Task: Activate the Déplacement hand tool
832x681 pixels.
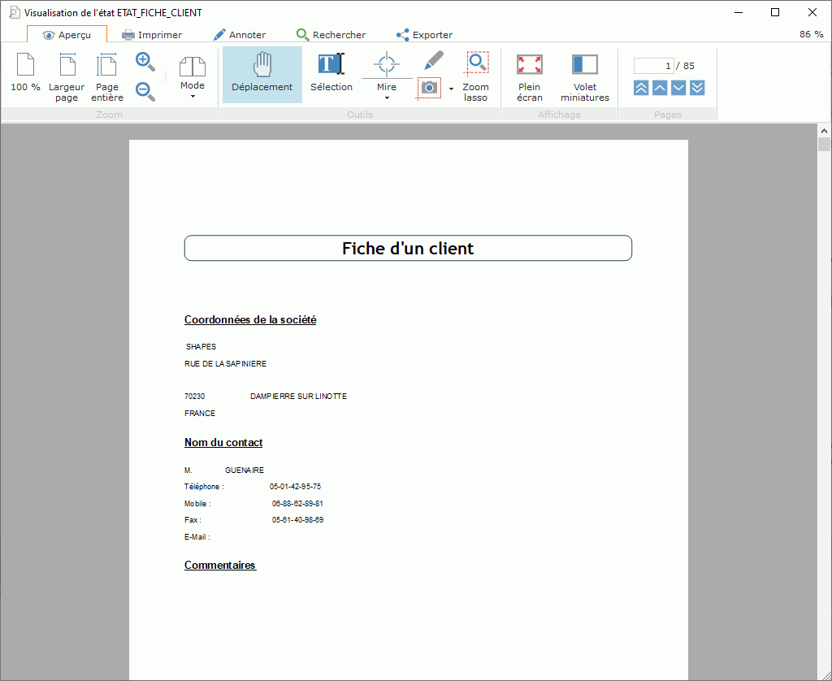Action: click(x=262, y=74)
